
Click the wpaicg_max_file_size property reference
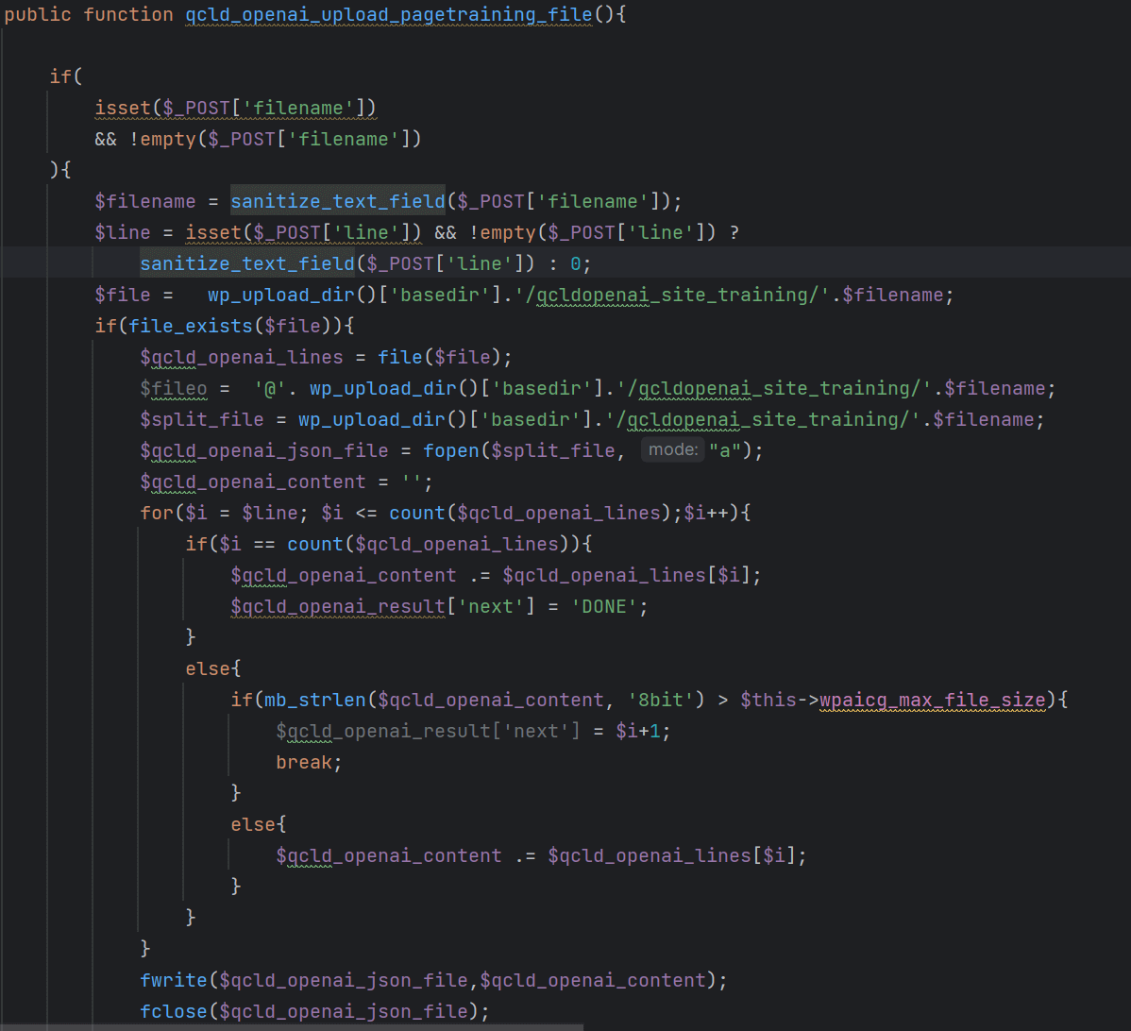(935, 699)
